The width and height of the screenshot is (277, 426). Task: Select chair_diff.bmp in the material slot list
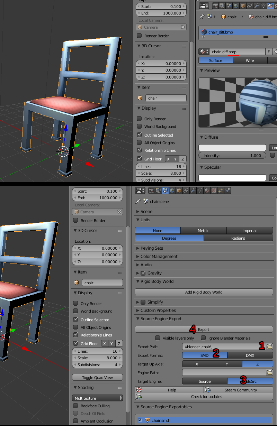tap(239, 32)
